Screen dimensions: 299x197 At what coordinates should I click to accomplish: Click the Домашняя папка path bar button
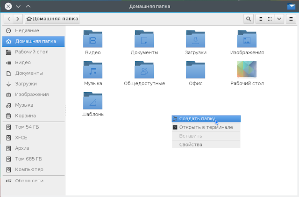pyautogui.click(x=52, y=19)
